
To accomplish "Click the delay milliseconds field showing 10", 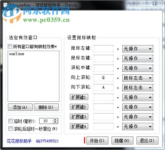I will (46, 121).
